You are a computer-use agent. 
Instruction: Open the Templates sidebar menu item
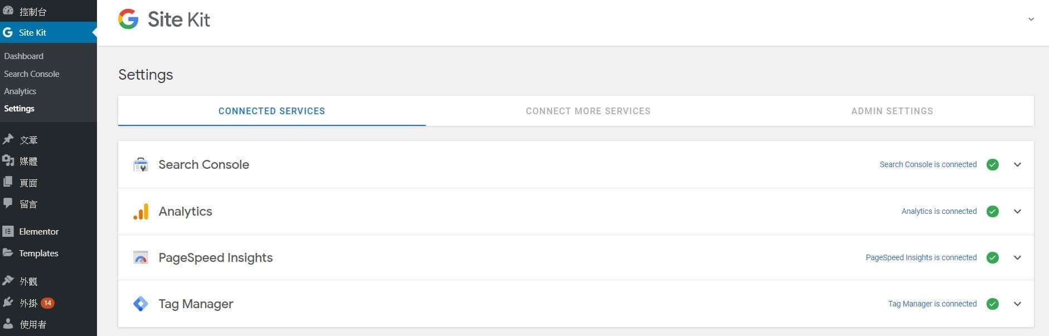click(x=38, y=253)
